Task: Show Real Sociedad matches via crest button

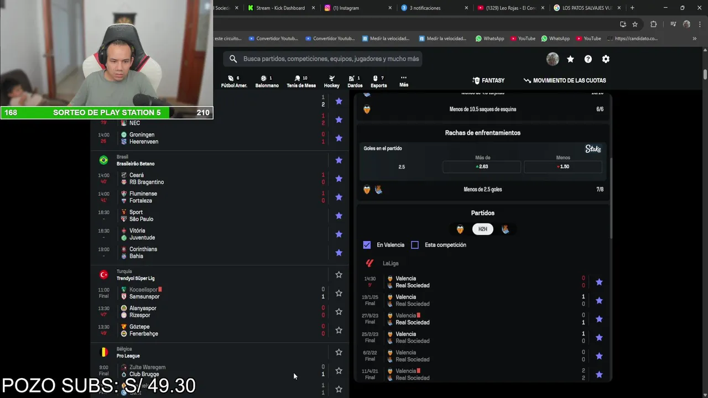Action: tap(505, 229)
